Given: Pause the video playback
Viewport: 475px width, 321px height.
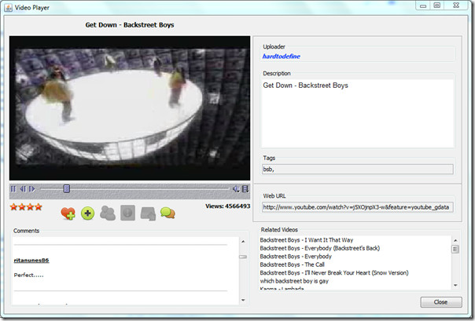Looking at the screenshot, I should click(13, 189).
